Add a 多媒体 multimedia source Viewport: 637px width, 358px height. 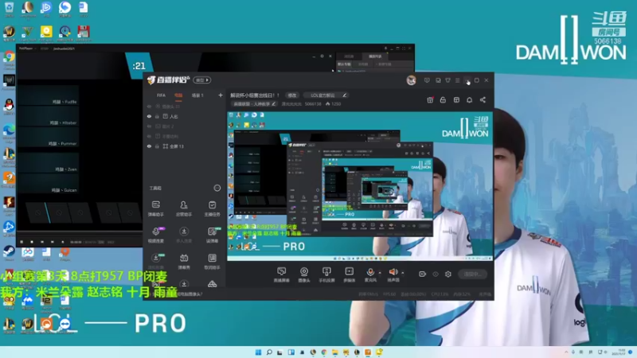point(349,274)
